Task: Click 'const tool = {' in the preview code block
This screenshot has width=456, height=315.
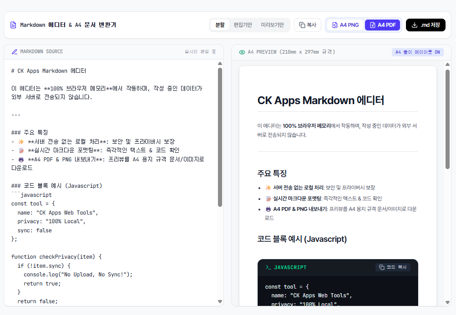Action: [x=287, y=287]
